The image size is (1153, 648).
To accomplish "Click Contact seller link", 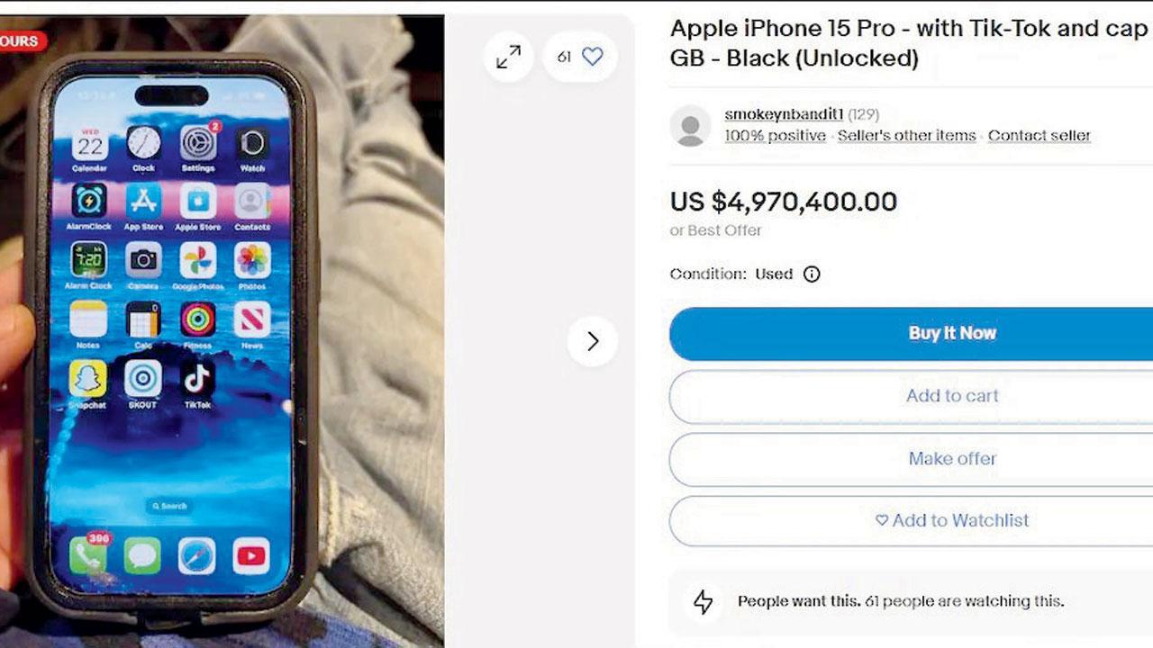I will coord(1039,135).
